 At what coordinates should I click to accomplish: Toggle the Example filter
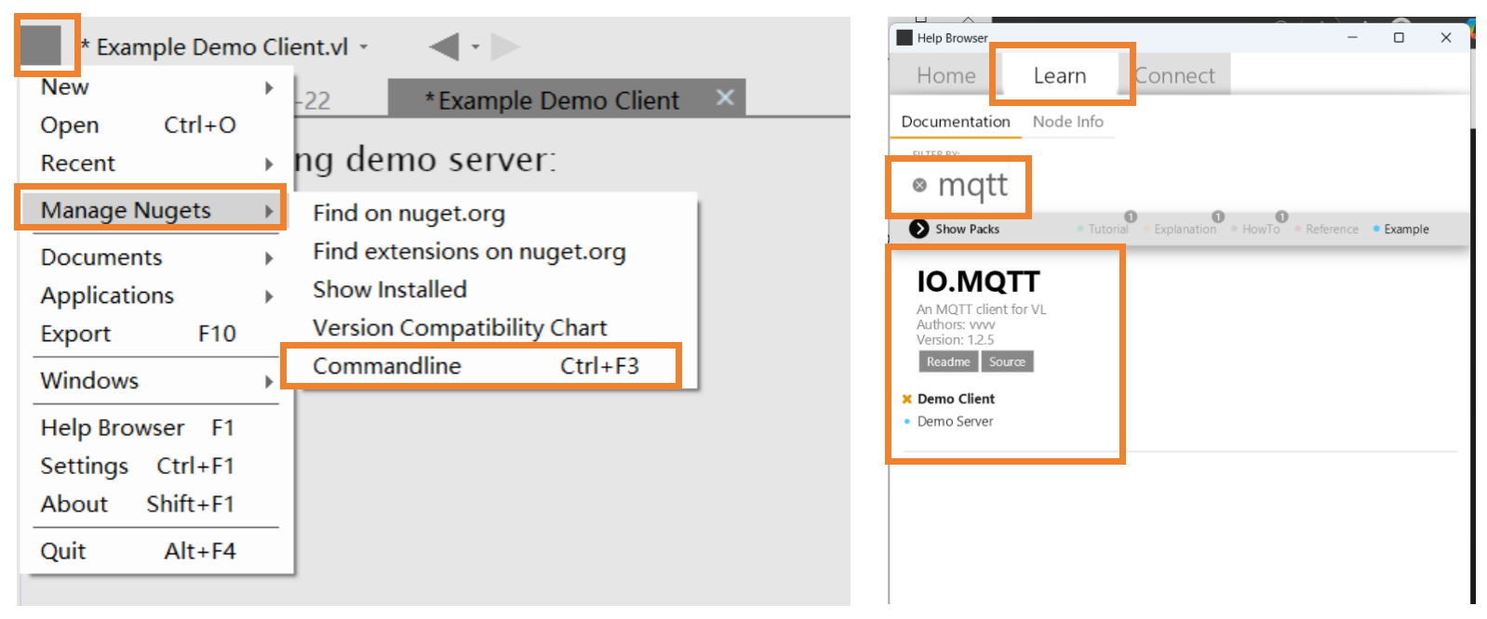pos(1405,229)
